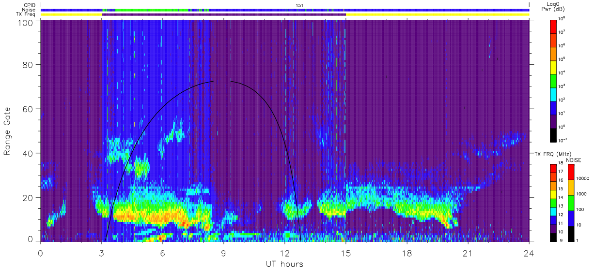
Task: Pick the red top segment of the Lag0 Pwr colorbar
Action: point(553,26)
